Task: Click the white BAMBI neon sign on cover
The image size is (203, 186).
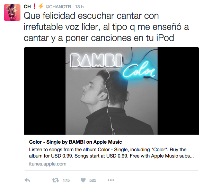Action: [96, 60]
